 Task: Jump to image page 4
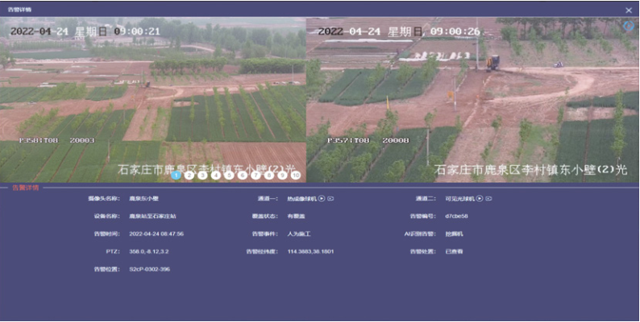click(216, 175)
